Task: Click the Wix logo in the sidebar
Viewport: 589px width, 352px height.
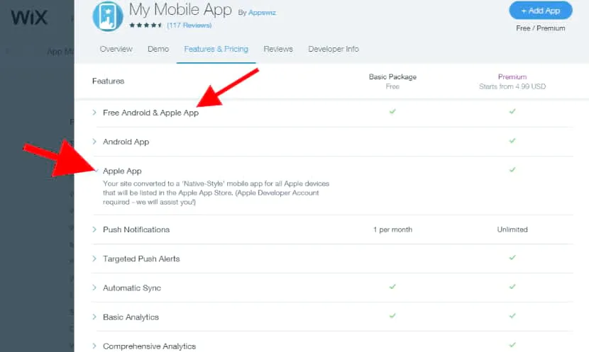Action: pyautogui.click(x=29, y=18)
